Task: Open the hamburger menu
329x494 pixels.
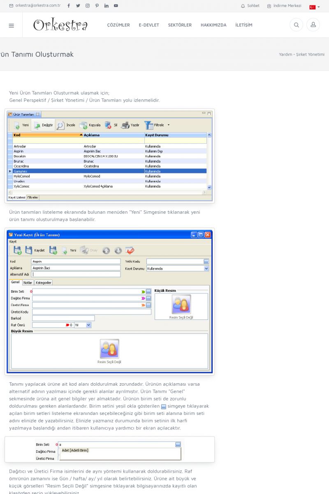Action: coord(11,25)
